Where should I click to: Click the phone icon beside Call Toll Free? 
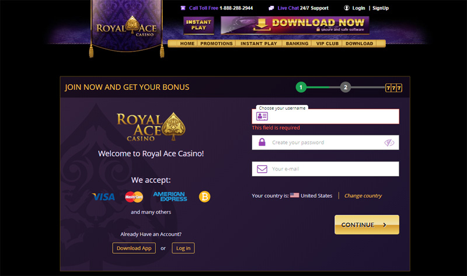(183, 8)
